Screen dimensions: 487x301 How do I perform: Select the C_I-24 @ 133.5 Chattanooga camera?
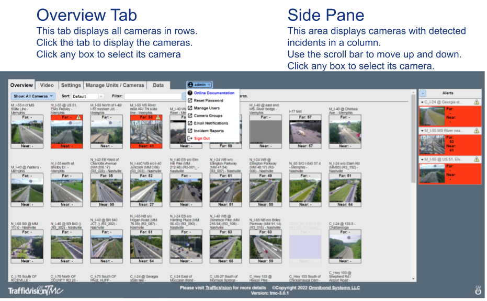[345, 246]
